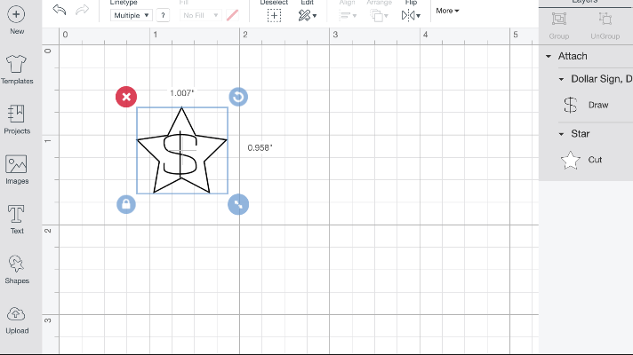Click the Linetype help question mark
The image size is (633, 355).
pyautogui.click(x=163, y=15)
